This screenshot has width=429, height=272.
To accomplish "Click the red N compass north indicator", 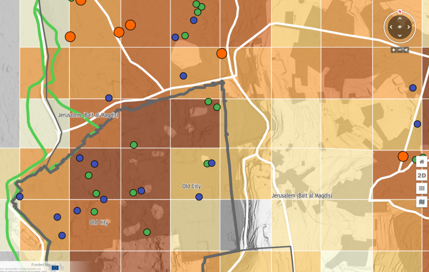I will [x=400, y=11].
